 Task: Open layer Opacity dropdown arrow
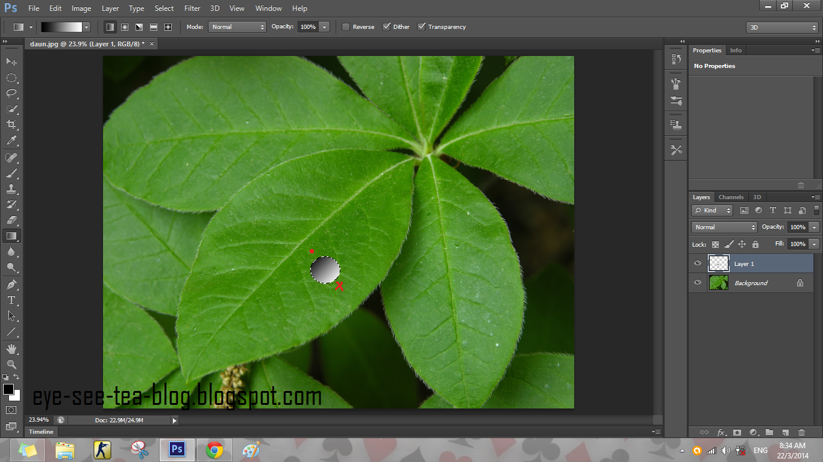[815, 227]
